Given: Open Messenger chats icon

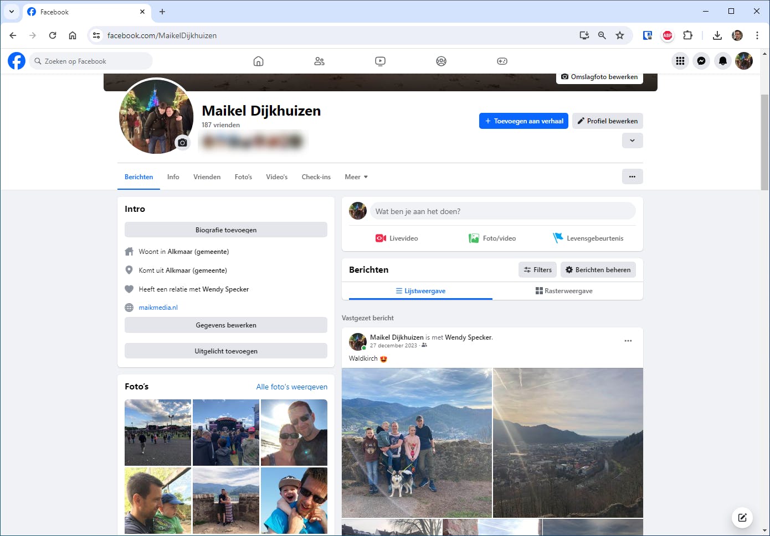Looking at the screenshot, I should (x=701, y=61).
